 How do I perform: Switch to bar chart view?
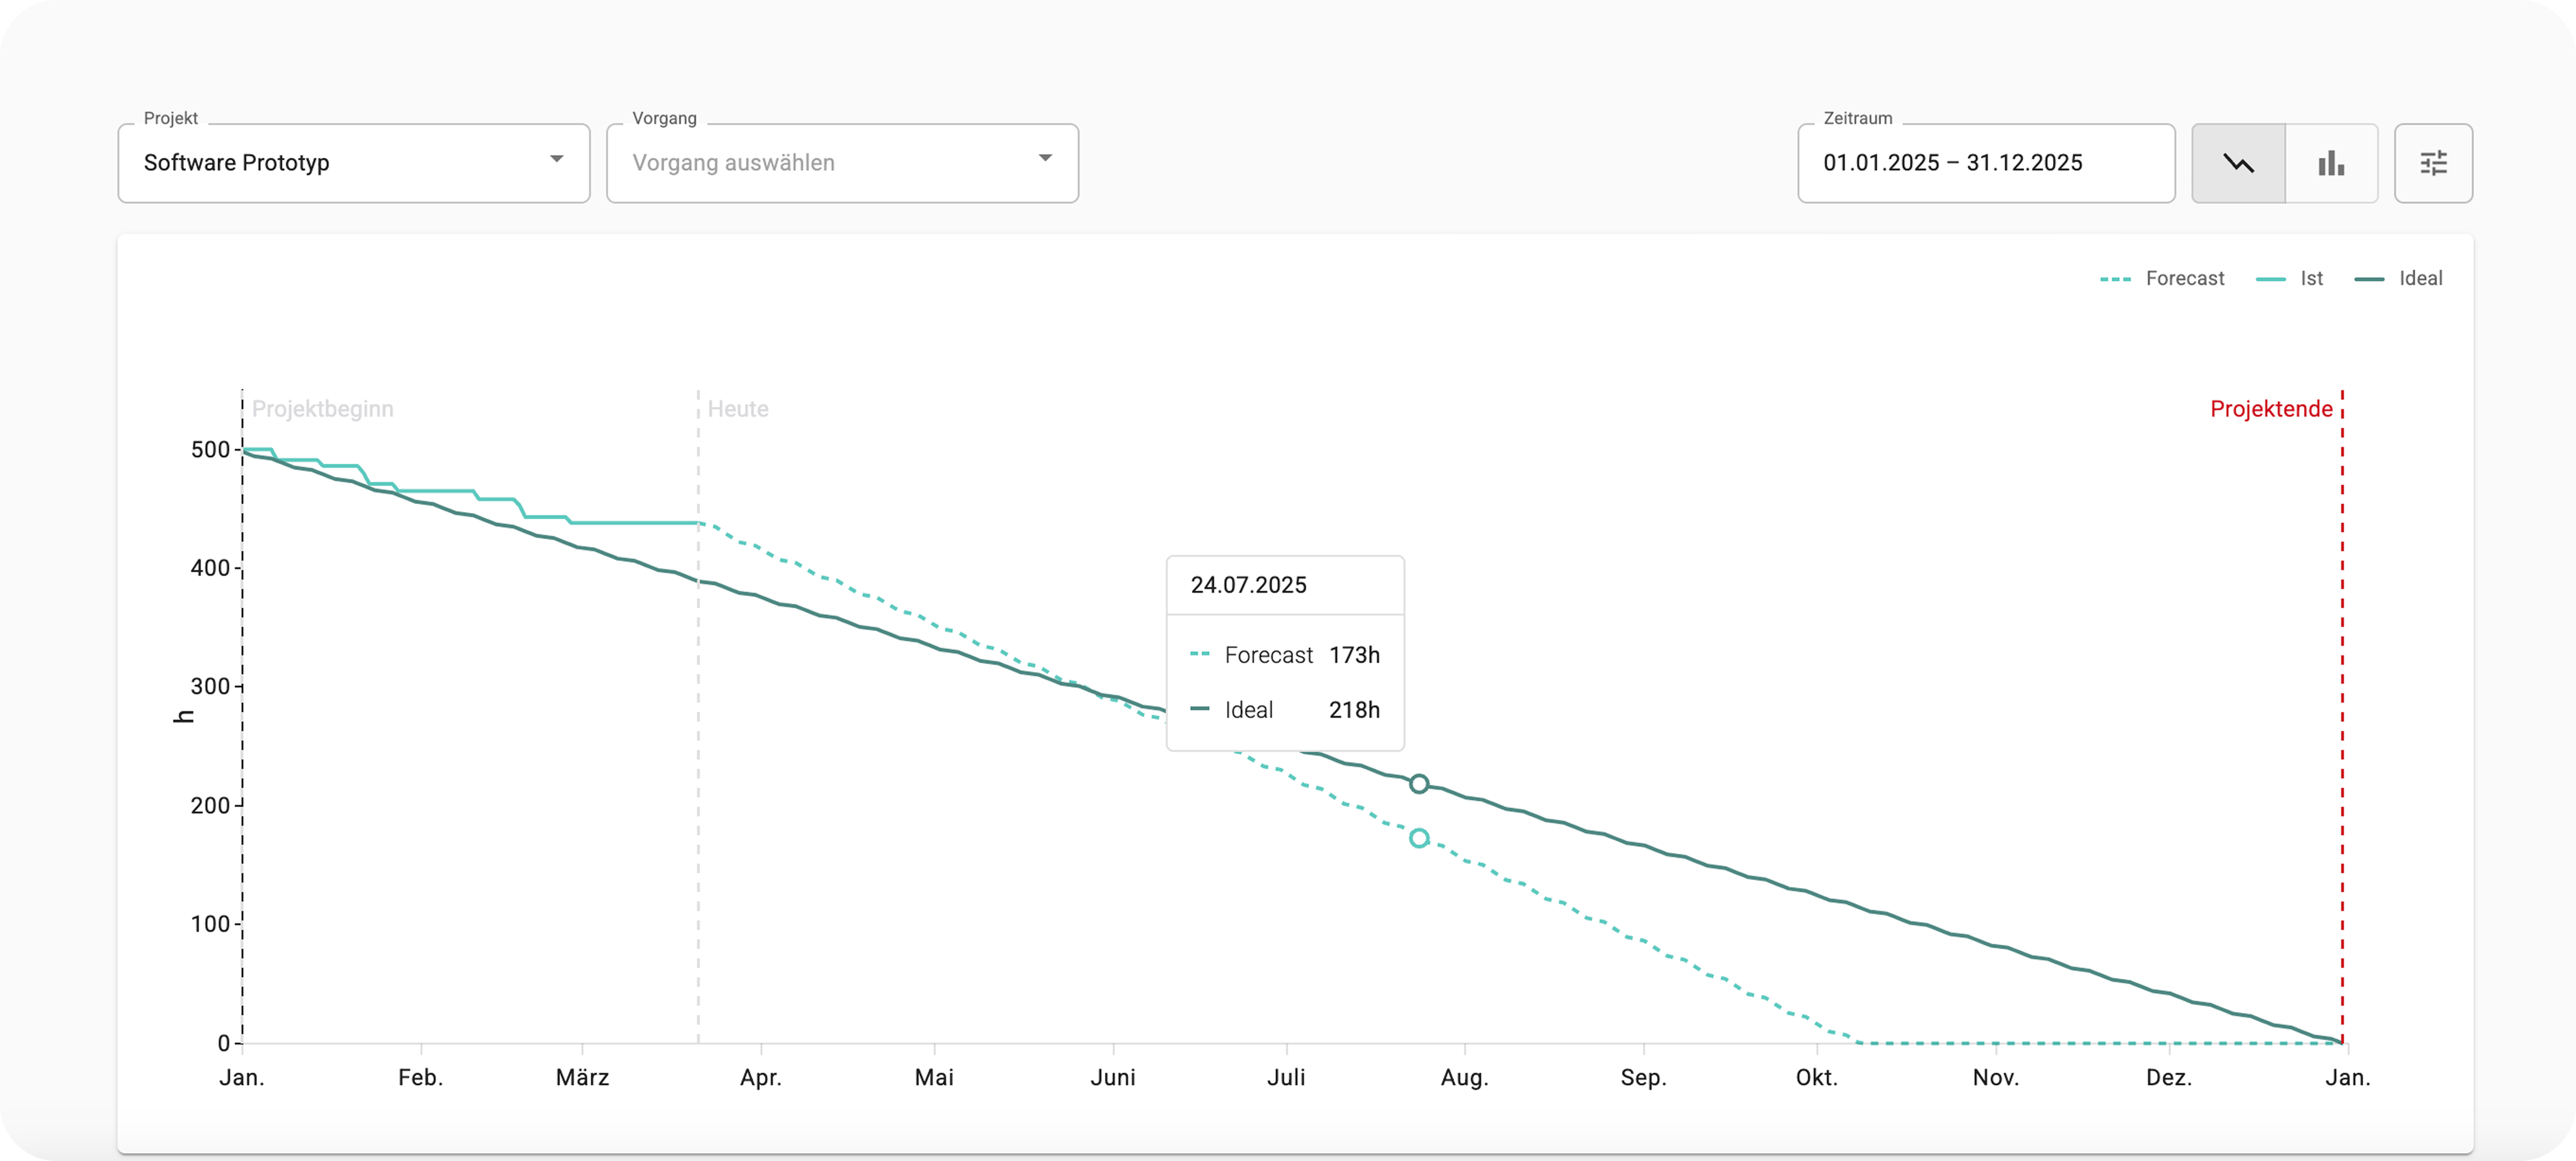click(x=2331, y=163)
